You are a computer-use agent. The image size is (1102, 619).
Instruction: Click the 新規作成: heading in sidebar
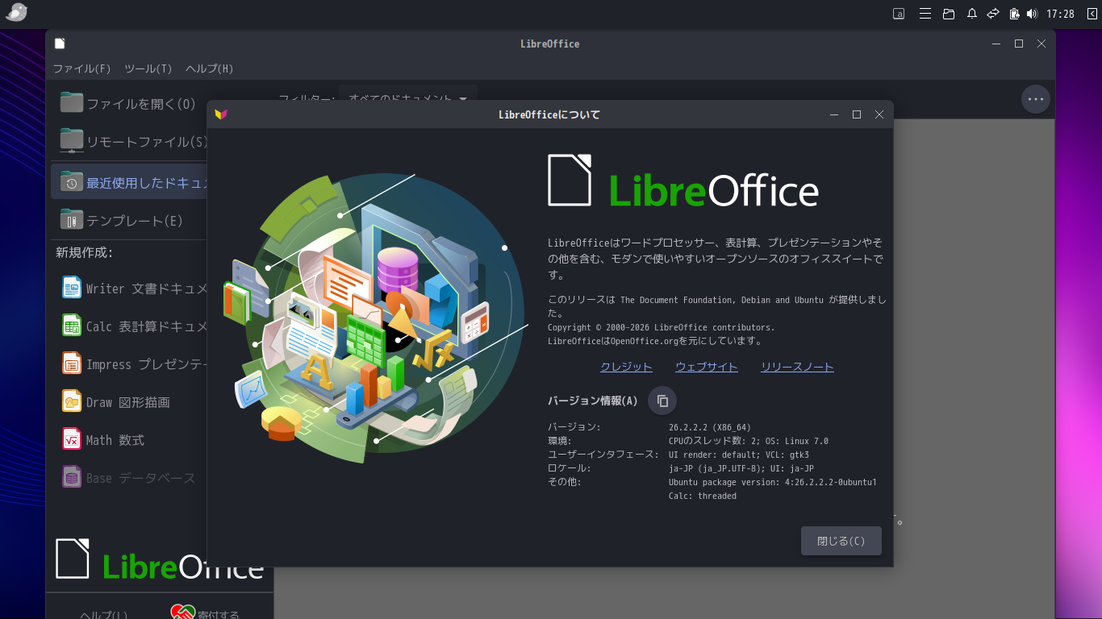[85, 252]
